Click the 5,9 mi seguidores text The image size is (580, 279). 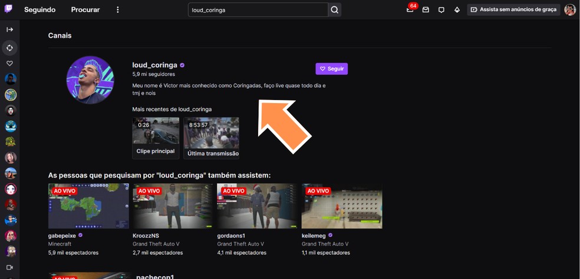tap(154, 74)
